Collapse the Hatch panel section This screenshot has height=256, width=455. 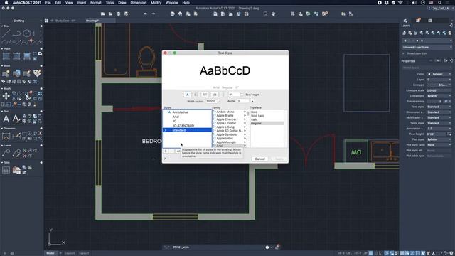2,49
